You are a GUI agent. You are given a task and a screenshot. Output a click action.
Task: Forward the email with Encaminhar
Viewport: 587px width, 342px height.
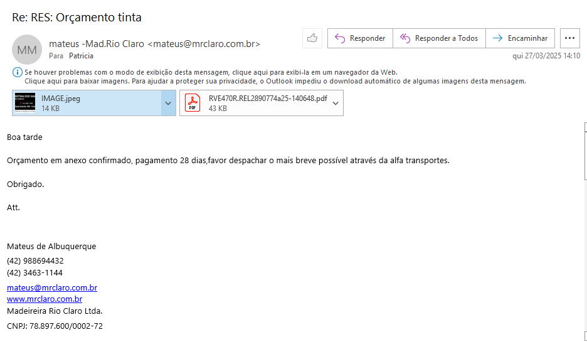[x=520, y=38]
